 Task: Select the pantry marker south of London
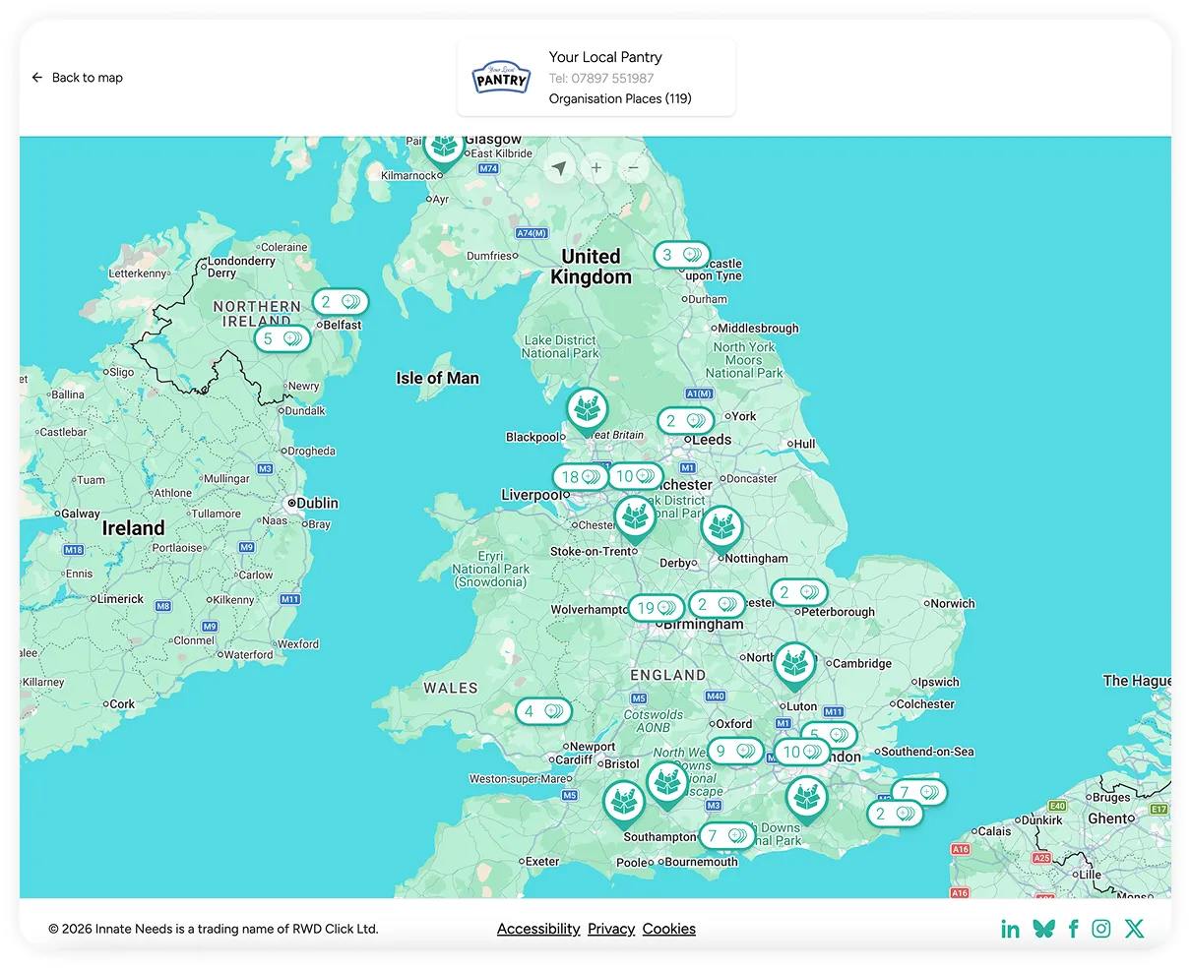click(806, 800)
